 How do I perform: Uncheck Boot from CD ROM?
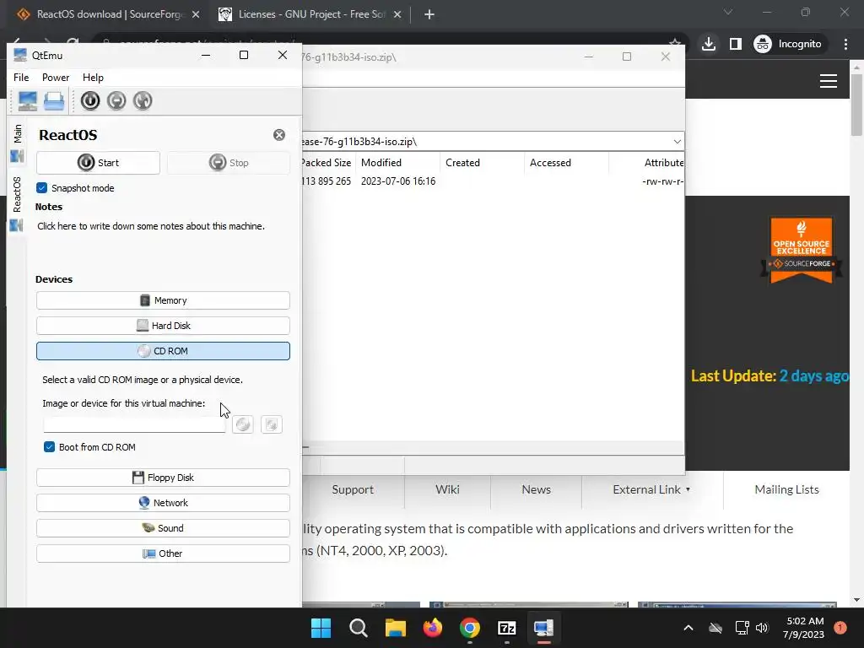point(49,447)
